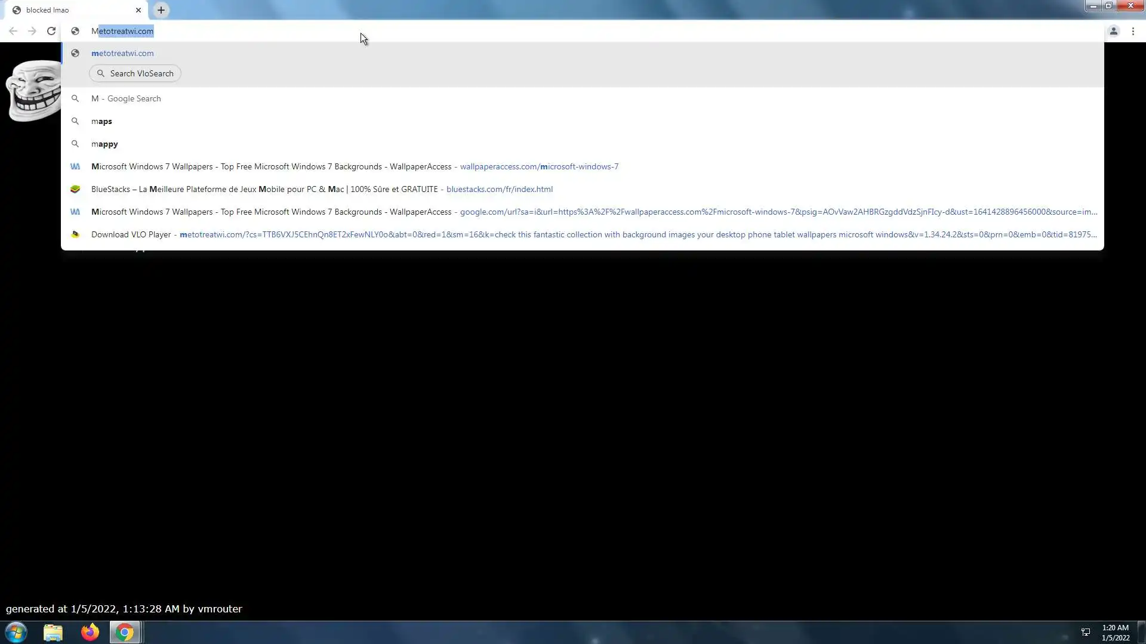This screenshot has width=1146, height=644.
Task: Open Windows Explorer from taskbar
Action: click(x=53, y=632)
